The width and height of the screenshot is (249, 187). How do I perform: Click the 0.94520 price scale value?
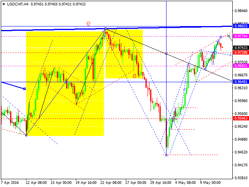(241, 152)
